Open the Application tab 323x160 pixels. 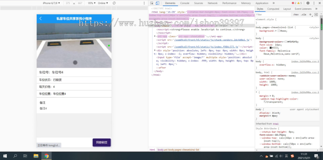[262, 3]
